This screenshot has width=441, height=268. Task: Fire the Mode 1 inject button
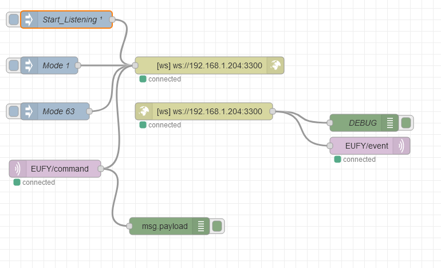click(14, 65)
